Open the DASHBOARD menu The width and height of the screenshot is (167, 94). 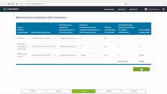pyautogui.click(x=109, y=9)
